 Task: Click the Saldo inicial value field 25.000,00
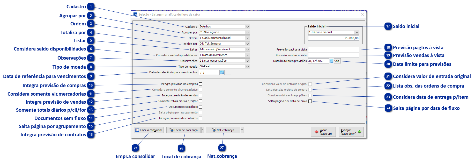coord(334,38)
